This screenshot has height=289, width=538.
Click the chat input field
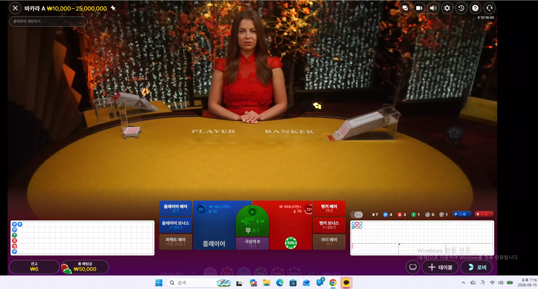tap(48, 21)
